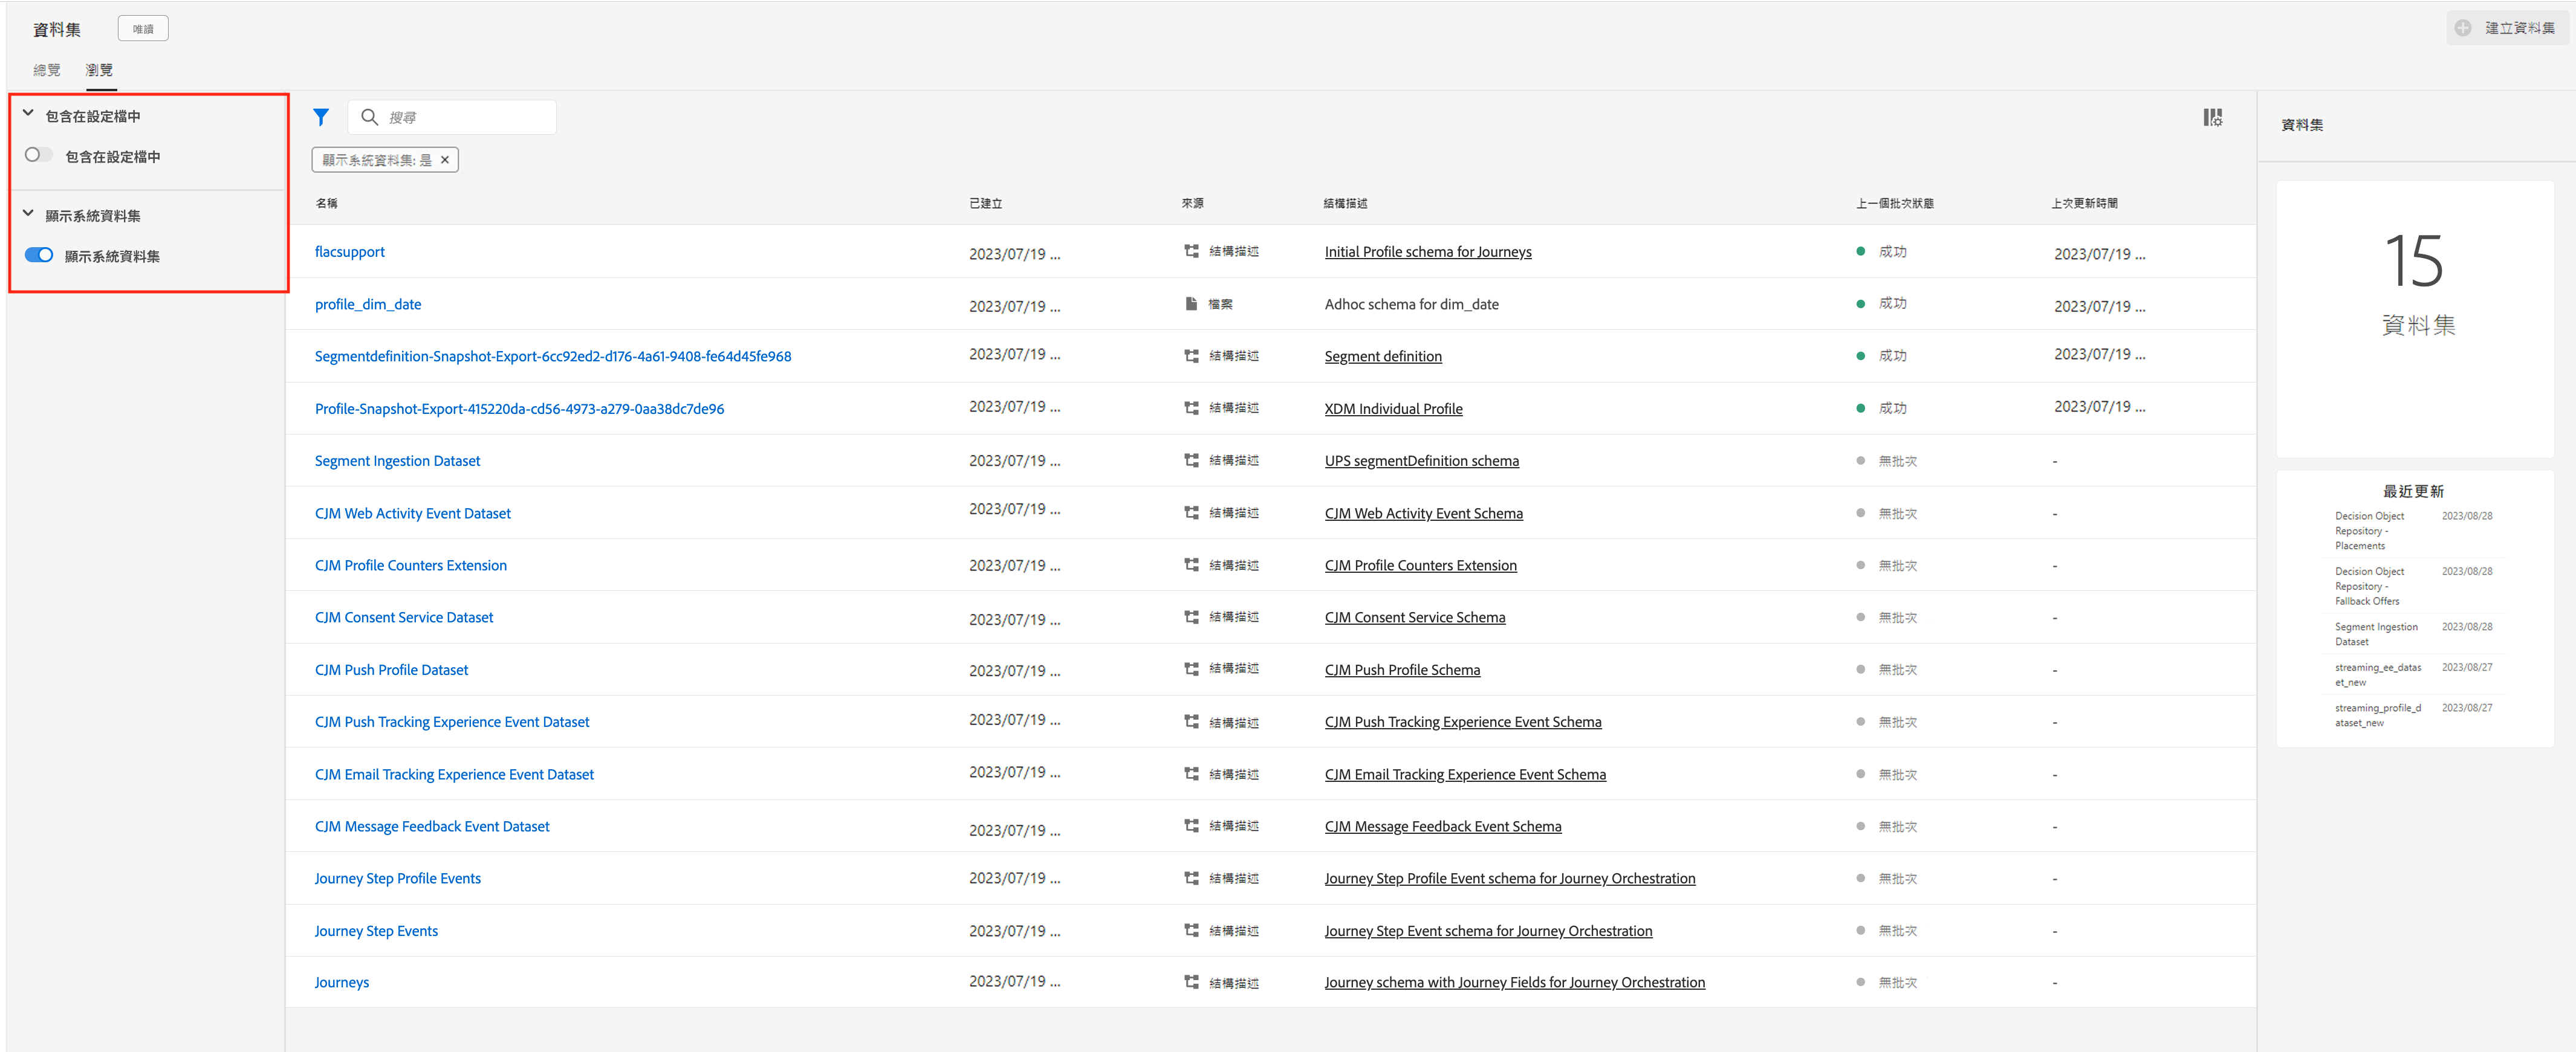Click the magnifier icon in search box
The width and height of the screenshot is (2576, 1052).
coord(369,118)
